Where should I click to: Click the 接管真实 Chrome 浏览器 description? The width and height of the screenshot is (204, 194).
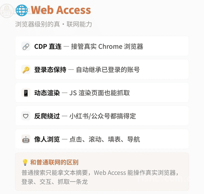tap(107, 47)
